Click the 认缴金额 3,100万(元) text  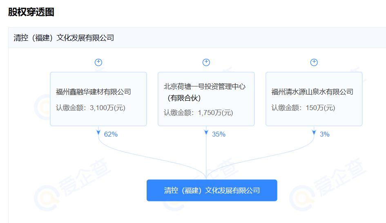[x=90, y=108]
